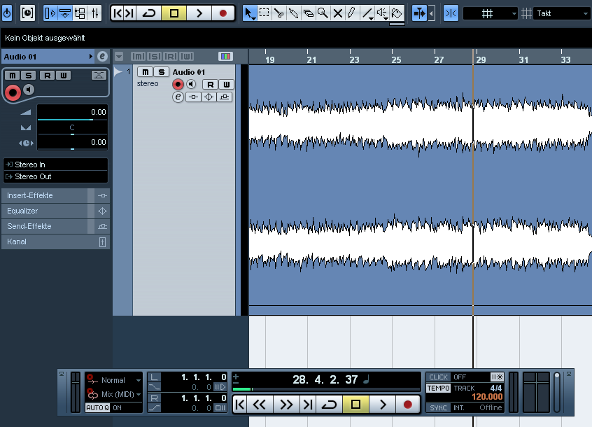Viewport: 592px width, 427px height.
Task: Toggle Read automation in the Inspector
Action: click(47, 76)
